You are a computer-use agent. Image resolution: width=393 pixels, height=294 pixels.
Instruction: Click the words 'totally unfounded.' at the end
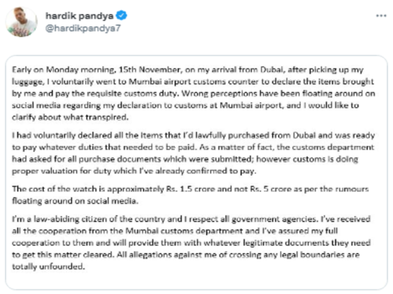[x=49, y=266]
